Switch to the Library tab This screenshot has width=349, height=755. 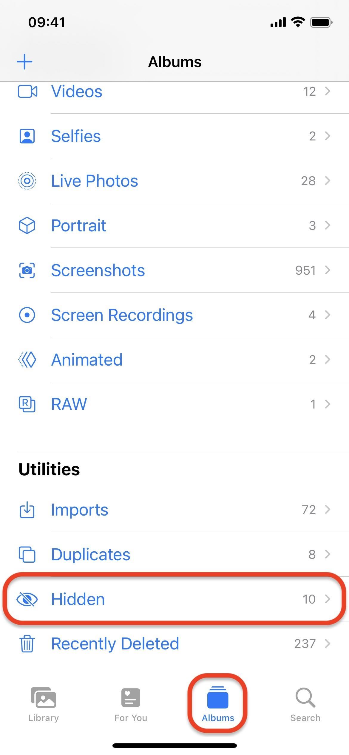tap(44, 705)
